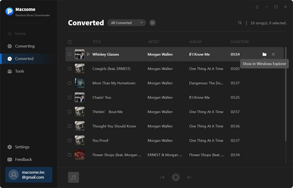Check the More Than My Hometown checkbox
Image resolution: width=293 pixels, height=188 pixels.
(70, 83)
